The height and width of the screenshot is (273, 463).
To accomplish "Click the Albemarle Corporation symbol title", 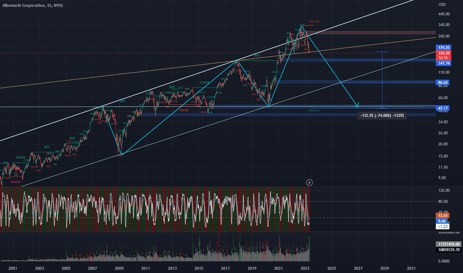I will [x=33, y=5].
